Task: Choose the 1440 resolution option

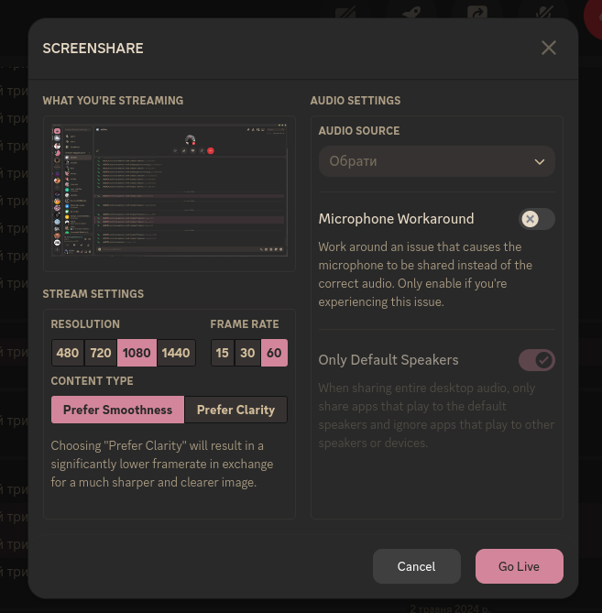Action: pyautogui.click(x=176, y=353)
